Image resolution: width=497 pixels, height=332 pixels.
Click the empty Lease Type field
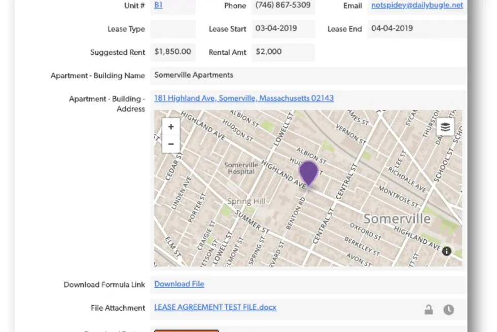tap(173, 29)
